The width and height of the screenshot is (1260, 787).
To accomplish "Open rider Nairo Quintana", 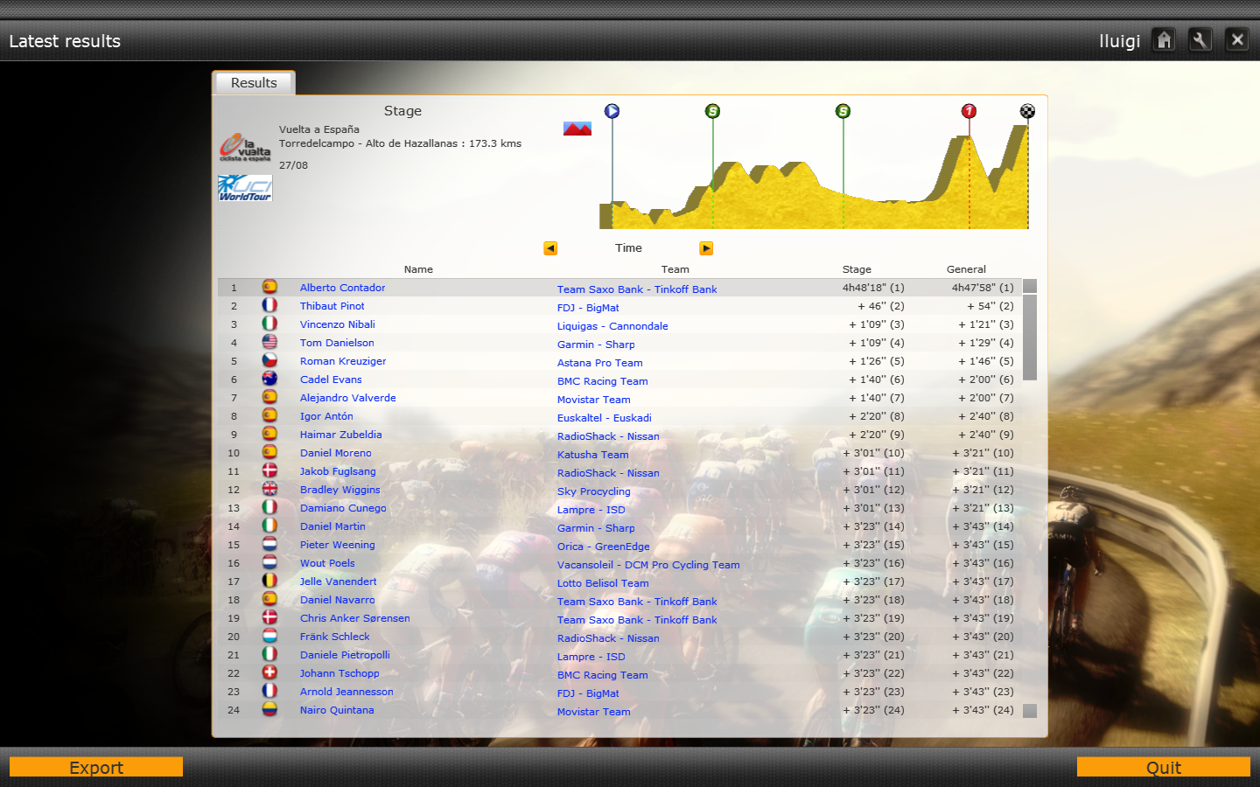I will [337, 710].
